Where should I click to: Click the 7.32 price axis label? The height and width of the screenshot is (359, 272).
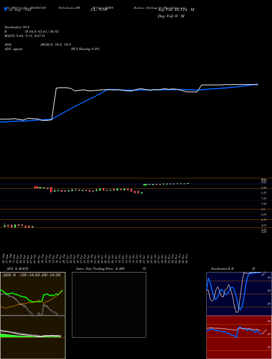[264, 204]
